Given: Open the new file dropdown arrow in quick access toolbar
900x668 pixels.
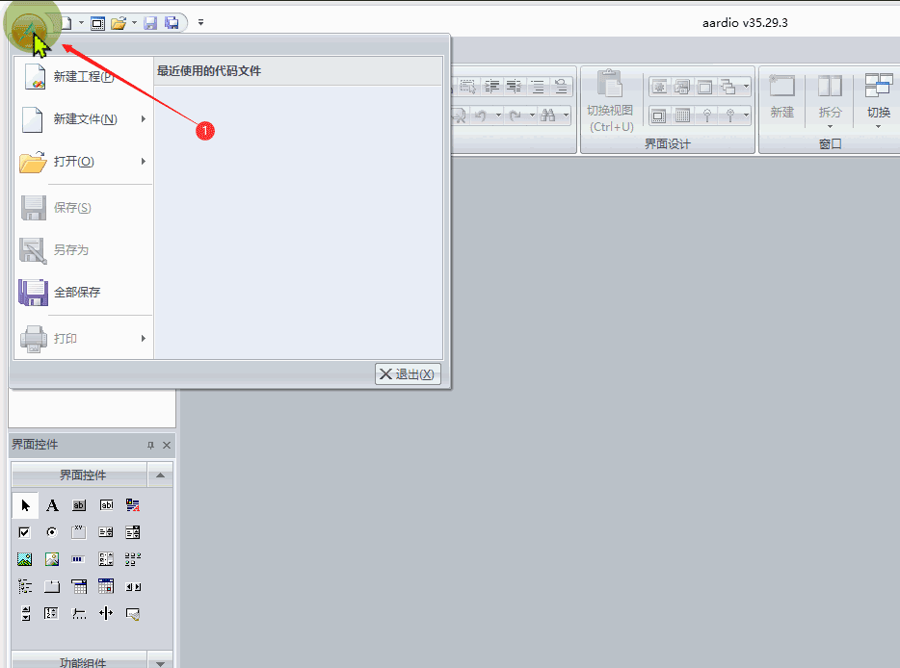Looking at the screenshot, I should (x=81, y=23).
